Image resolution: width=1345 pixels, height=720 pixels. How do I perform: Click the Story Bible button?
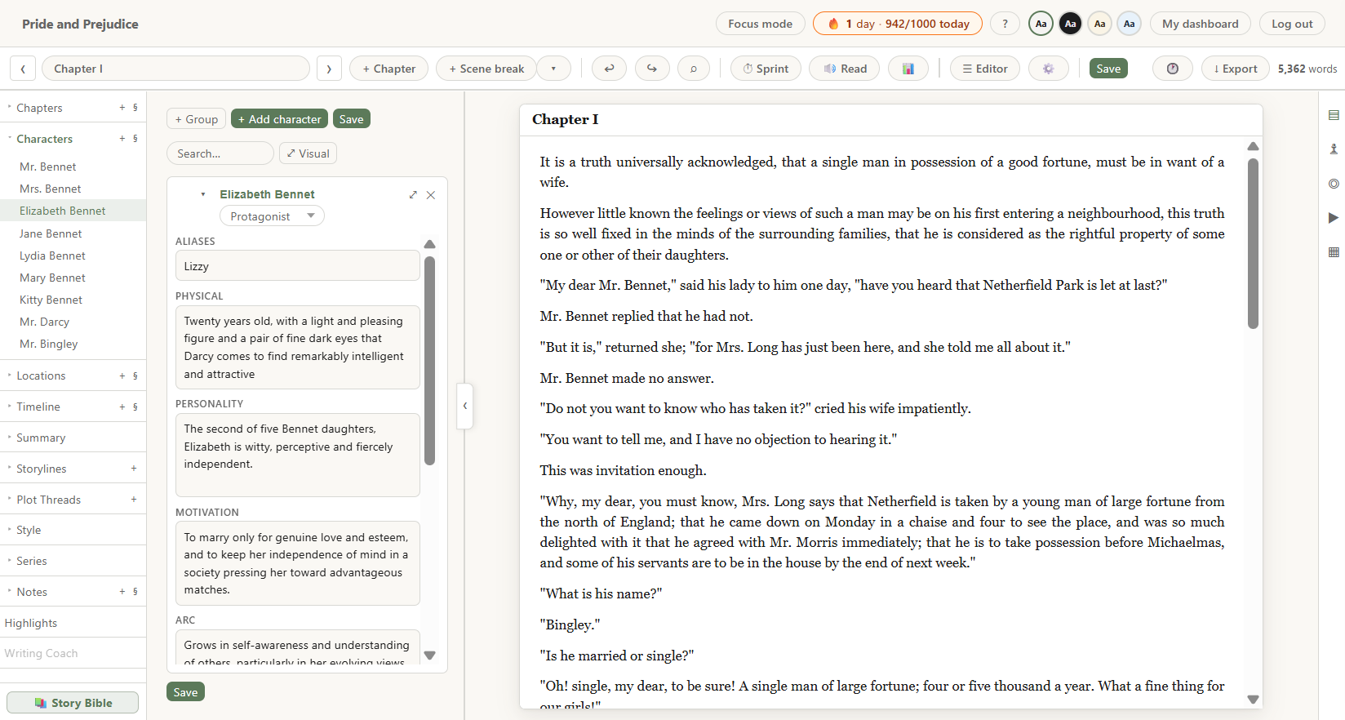pyautogui.click(x=73, y=703)
